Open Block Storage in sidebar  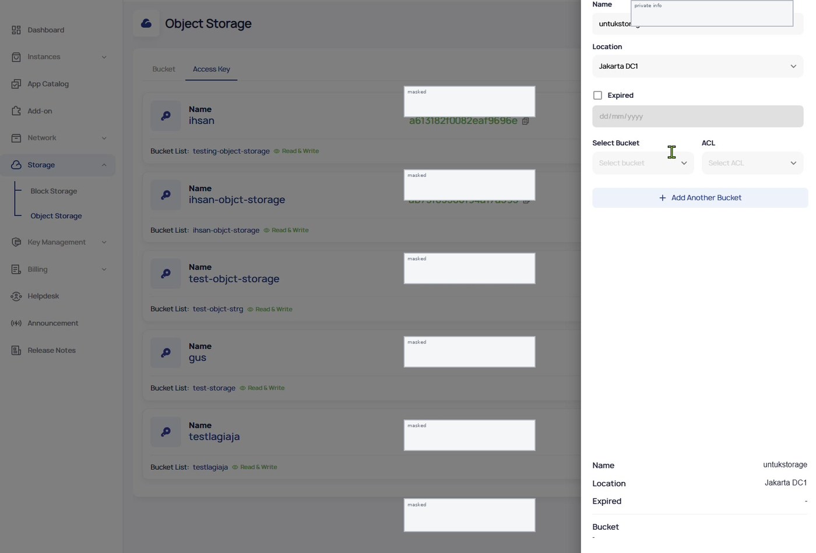coord(54,191)
